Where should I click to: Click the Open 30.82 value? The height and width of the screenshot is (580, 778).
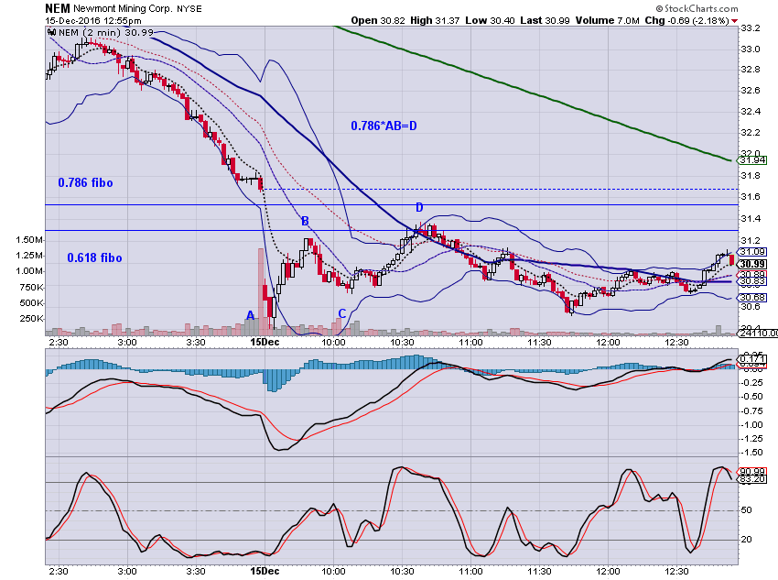(378, 21)
